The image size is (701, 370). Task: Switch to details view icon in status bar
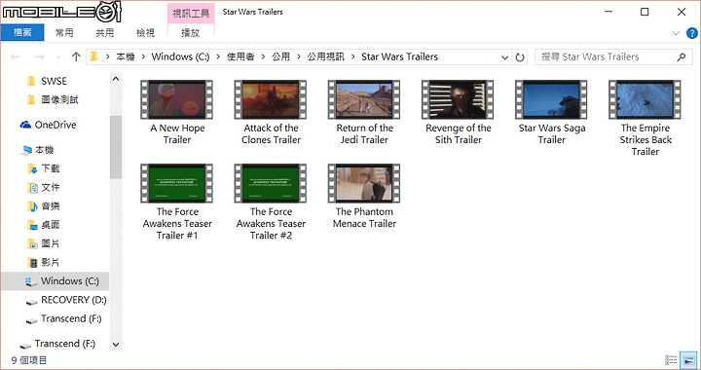tap(671, 359)
